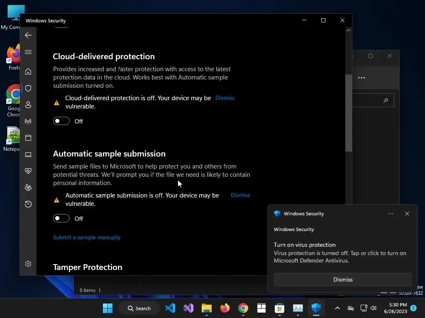Image resolution: width=425 pixels, height=318 pixels.
Task: Open the white-tiled app icon on the taskbar
Action: pos(261,308)
